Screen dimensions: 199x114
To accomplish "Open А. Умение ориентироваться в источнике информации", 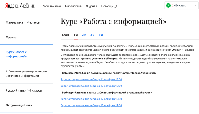I will (26, 74).
